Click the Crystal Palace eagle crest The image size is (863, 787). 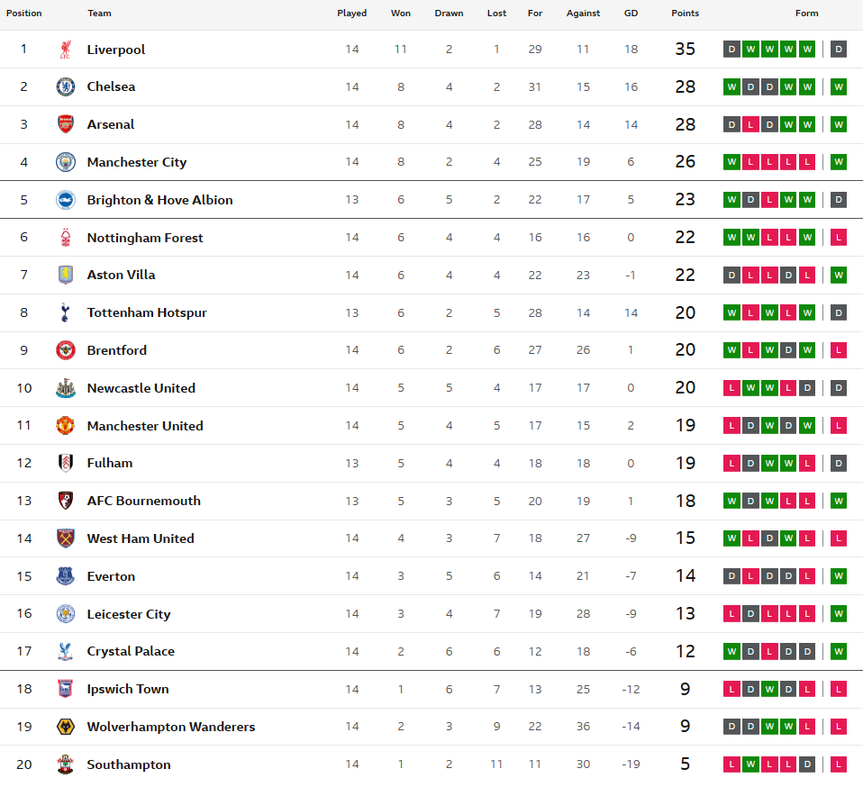tap(66, 651)
